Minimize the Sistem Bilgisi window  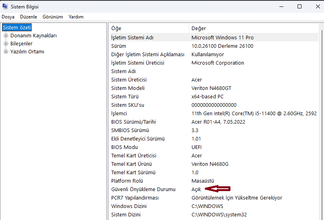(x=281, y=6)
